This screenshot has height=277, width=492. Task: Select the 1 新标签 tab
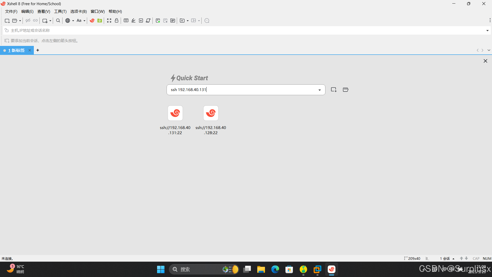coord(16,50)
